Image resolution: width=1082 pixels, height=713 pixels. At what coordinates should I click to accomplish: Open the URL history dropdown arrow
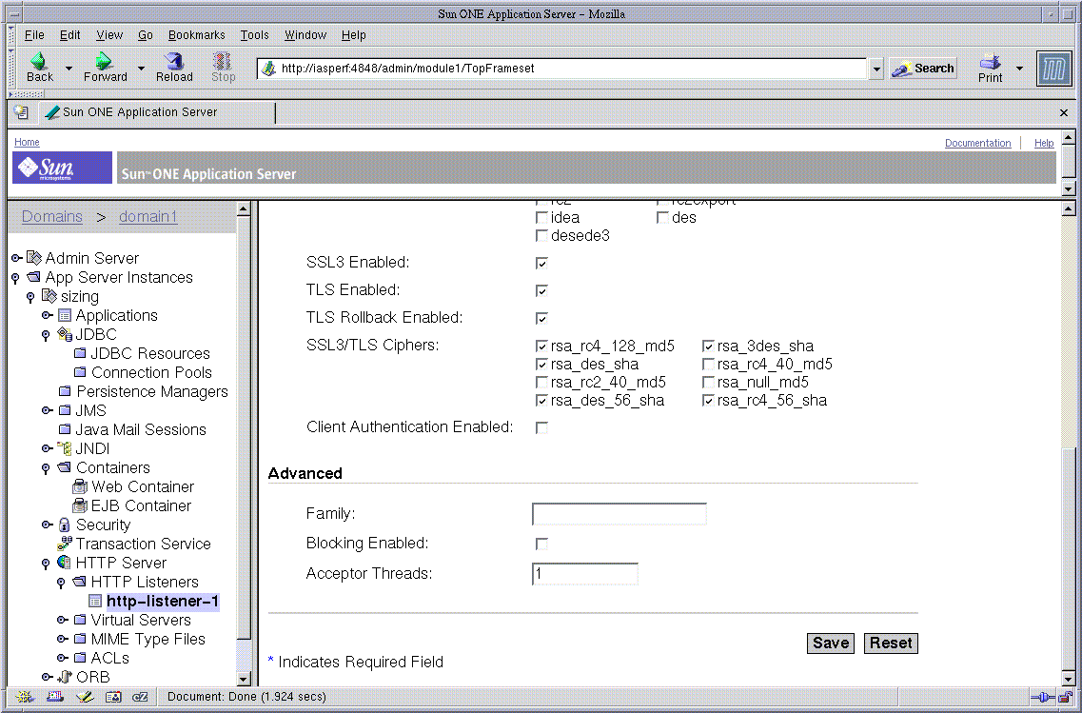[875, 69]
